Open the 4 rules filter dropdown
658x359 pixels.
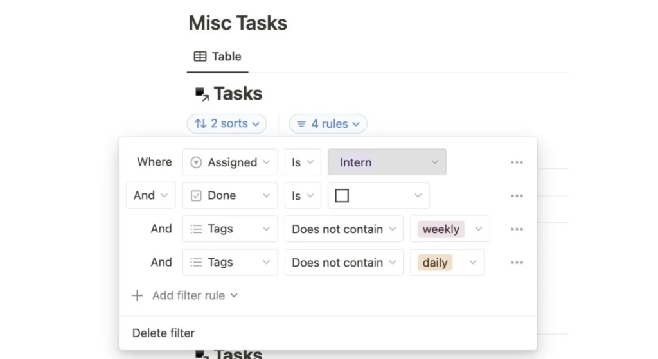pyautogui.click(x=328, y=124)
